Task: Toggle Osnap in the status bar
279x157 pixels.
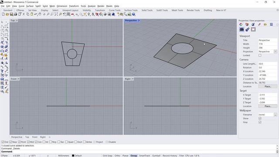Action: pos(134,156)
